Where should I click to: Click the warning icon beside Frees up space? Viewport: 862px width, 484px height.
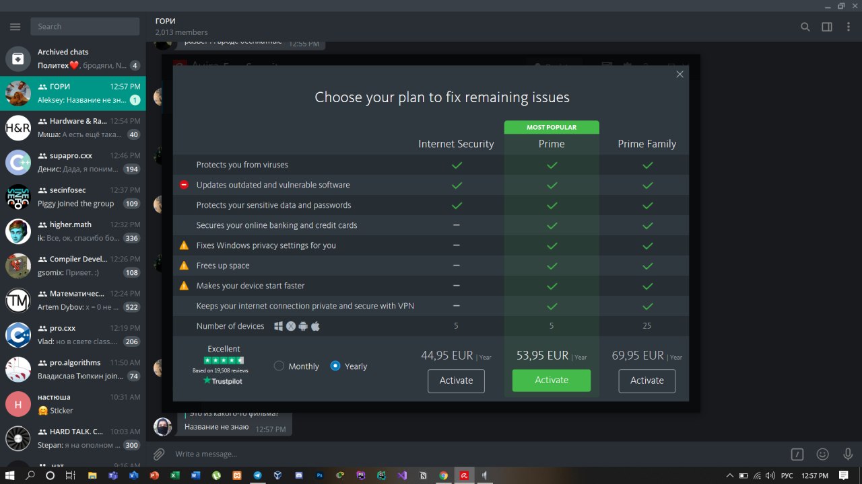pos(184,266)
